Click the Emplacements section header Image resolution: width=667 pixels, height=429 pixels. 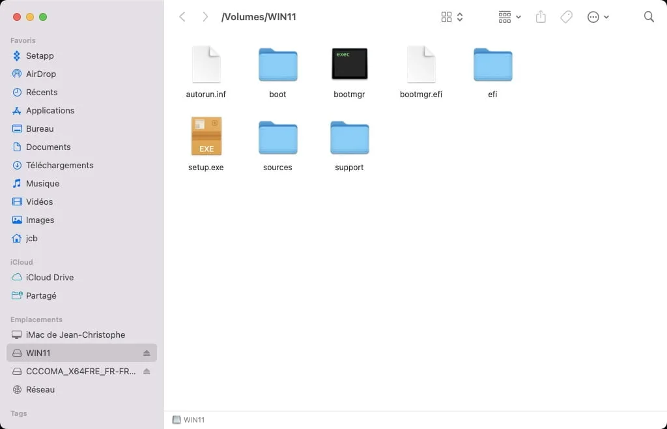pos(36,319)
